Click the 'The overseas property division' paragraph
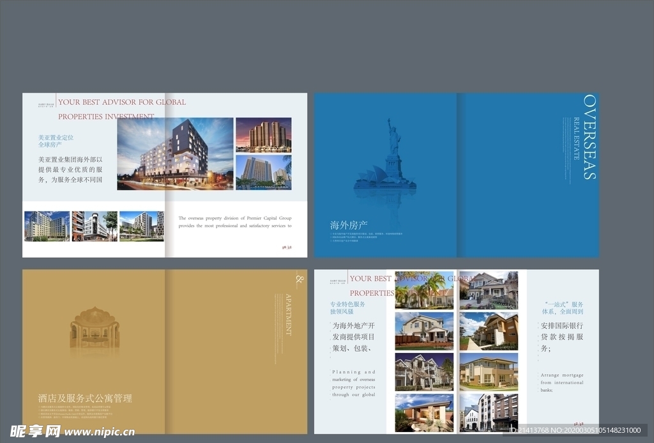This screenshot has width=654, height=443. click(x=235, y=222)
